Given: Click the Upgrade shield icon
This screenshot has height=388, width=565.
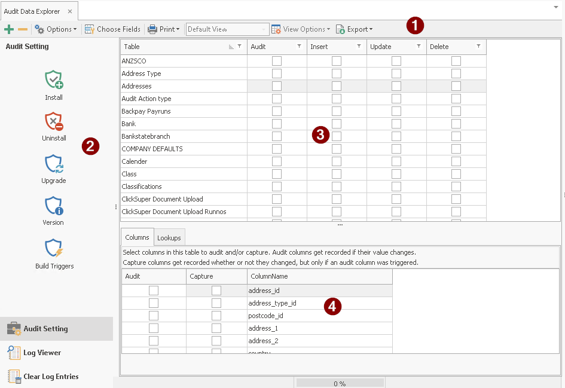Looking at the screenshot, I should [x=54, y=164].
